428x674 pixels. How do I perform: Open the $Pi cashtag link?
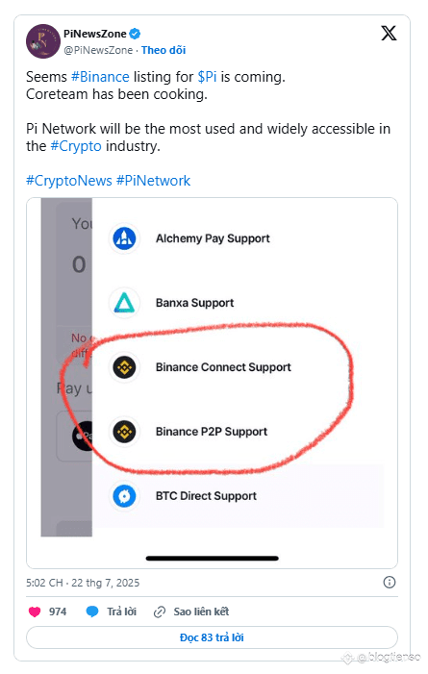tap(207, 77)
